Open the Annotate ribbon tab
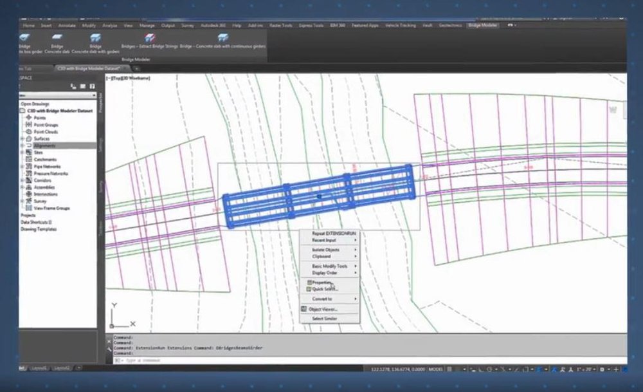The height and width of the screenshot is (392, 643). (x=68, y=26)
